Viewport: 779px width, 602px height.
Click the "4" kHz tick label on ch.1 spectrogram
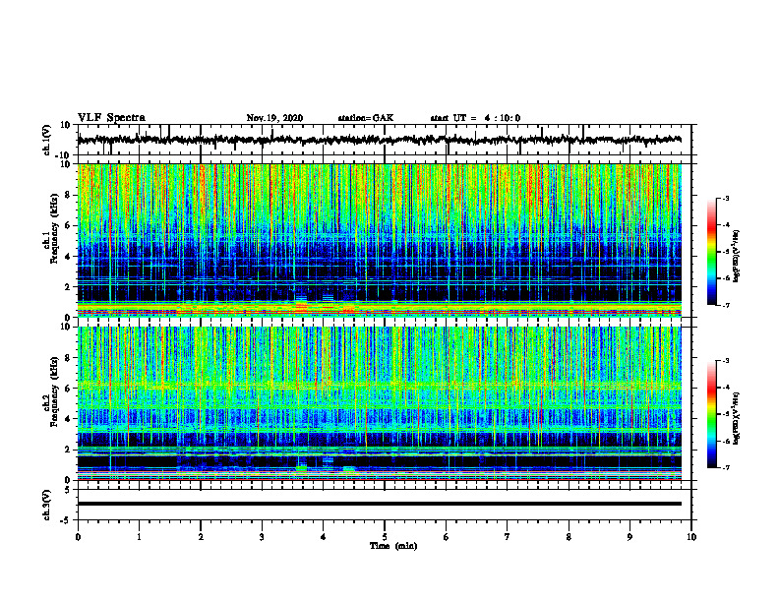click(68, 257)
